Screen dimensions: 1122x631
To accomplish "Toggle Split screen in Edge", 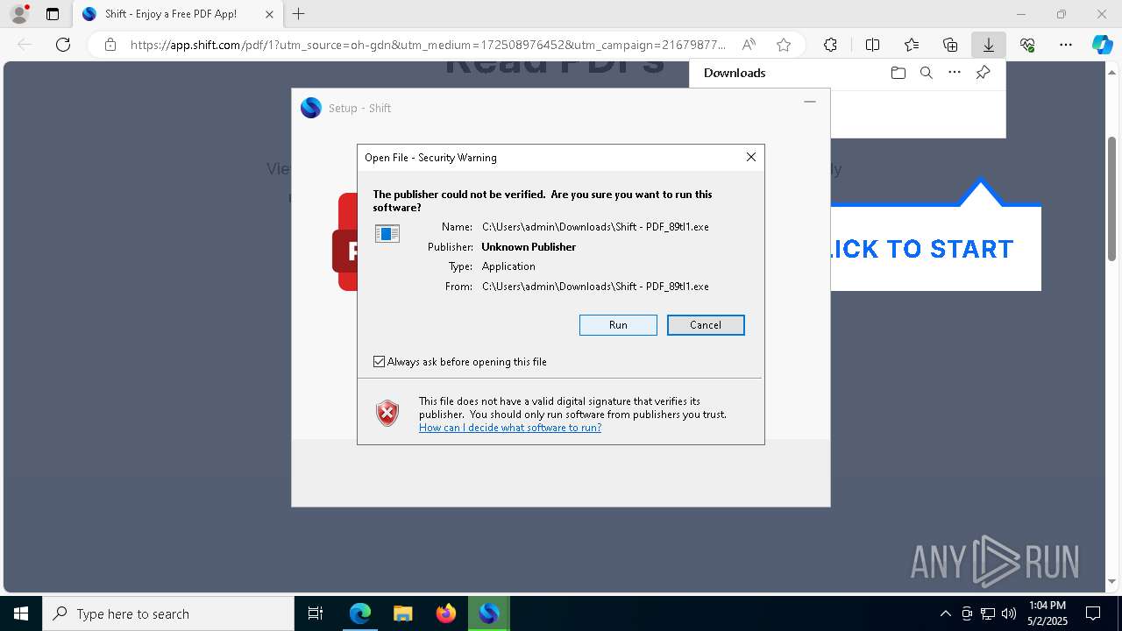I will tap(872, 45).
